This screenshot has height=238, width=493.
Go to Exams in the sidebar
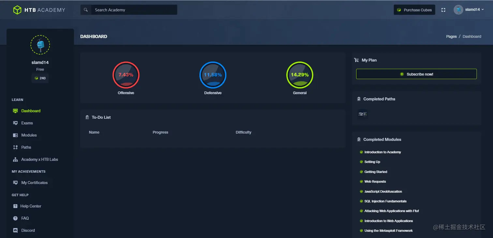[x=27, y=123]
